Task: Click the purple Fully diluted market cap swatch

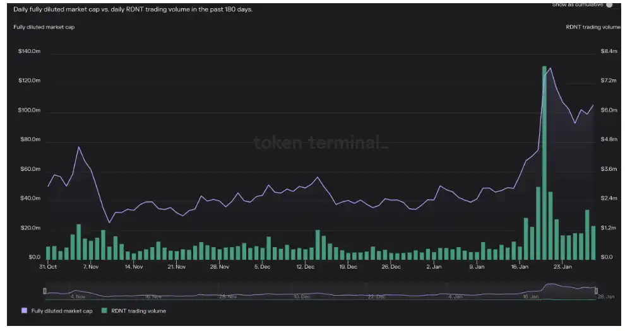Action: pyautogui.click(x=25, y=311)
